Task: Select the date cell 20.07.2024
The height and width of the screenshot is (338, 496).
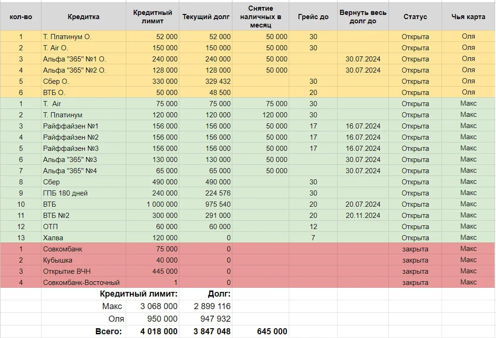Action: pos(363,204)
